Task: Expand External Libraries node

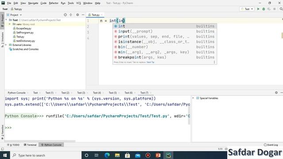Action: tap(6, 45)
